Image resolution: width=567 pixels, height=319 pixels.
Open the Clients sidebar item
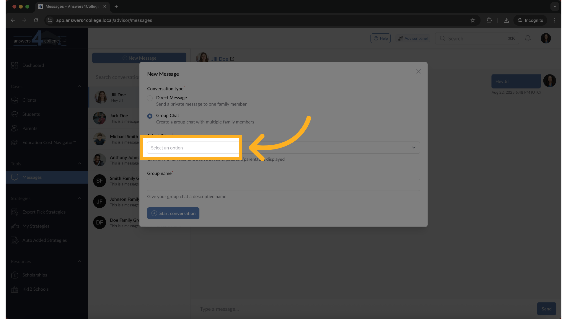tap(29, 100)
